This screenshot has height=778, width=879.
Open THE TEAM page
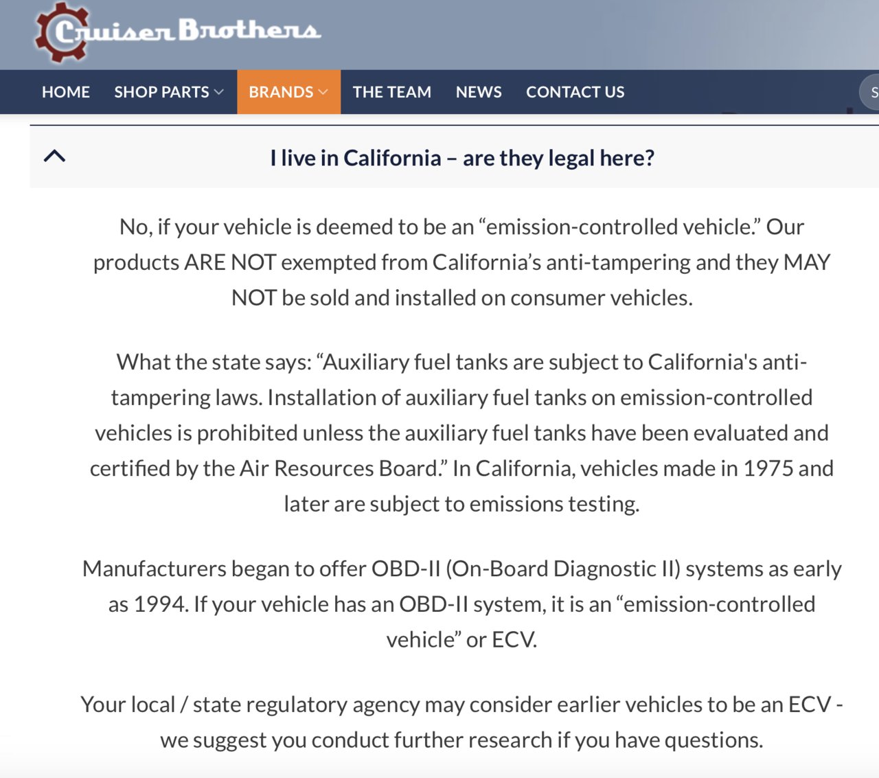pos(392,92)
